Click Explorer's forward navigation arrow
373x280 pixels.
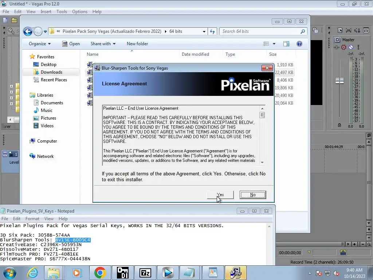[x=38, y=31]
